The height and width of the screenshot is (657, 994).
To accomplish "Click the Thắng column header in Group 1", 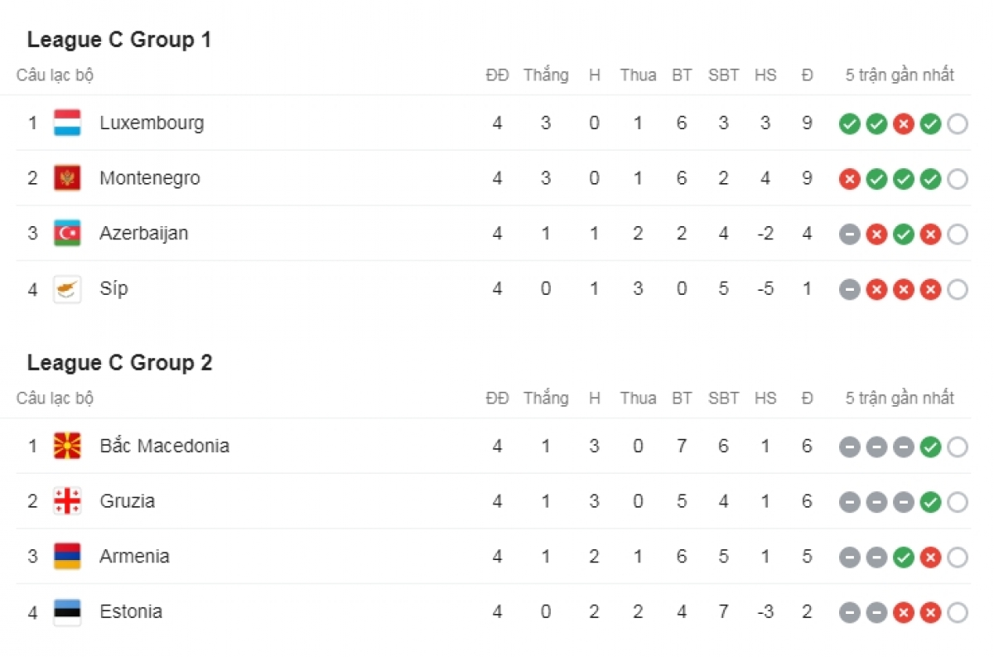I will (x=546, y=75).
